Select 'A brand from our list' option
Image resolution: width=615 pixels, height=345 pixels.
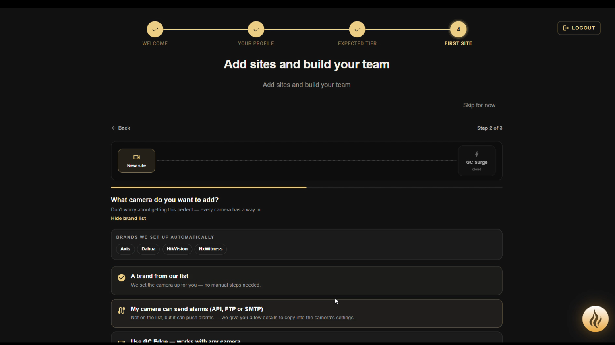[306, 281]
